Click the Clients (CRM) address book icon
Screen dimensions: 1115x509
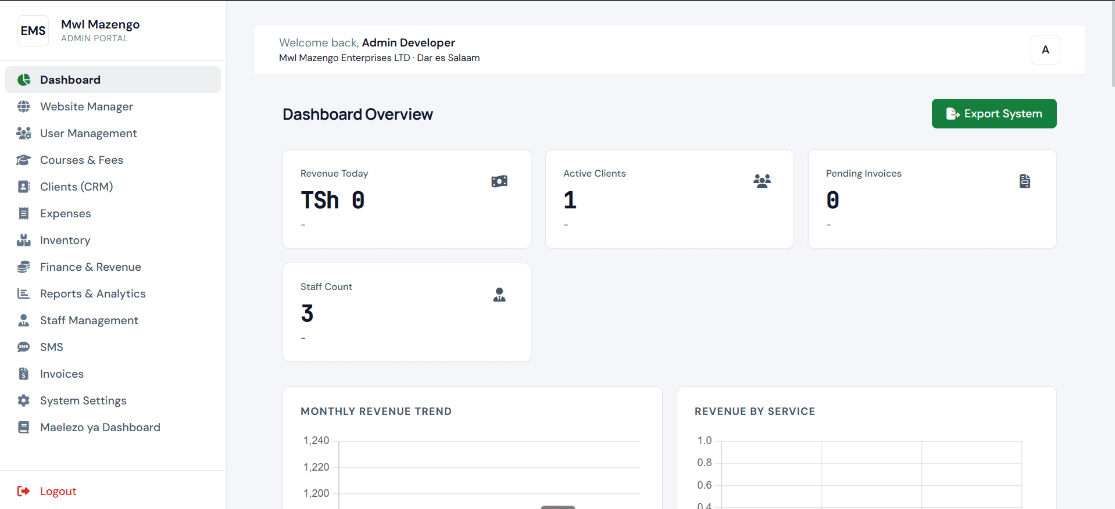pos(24,187)
